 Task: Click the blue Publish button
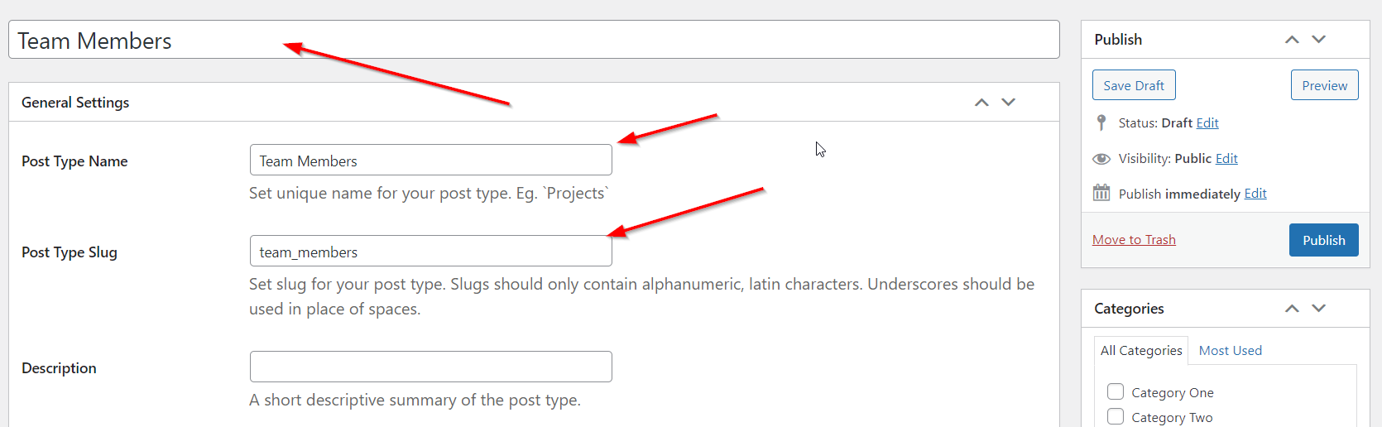point(1323,240)
